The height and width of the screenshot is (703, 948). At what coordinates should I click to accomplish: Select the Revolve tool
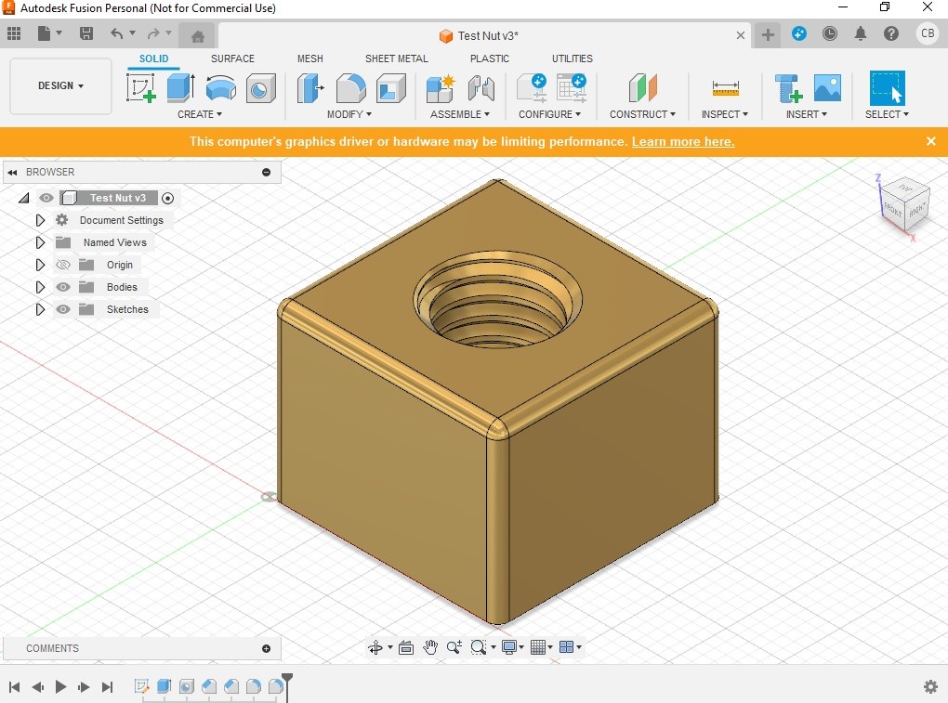tap(220, 88)
